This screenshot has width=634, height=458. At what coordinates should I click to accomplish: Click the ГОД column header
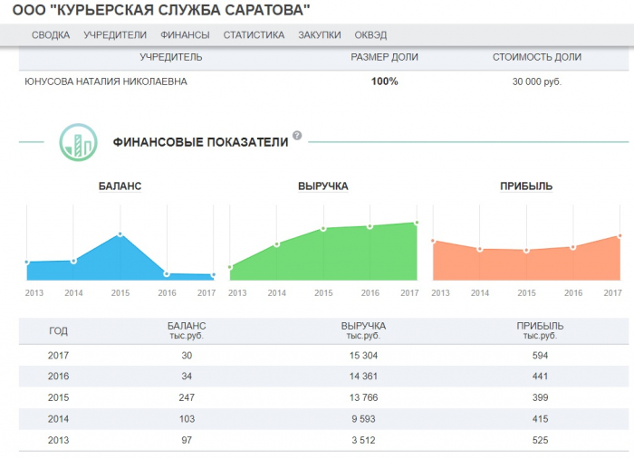point(58,331)
